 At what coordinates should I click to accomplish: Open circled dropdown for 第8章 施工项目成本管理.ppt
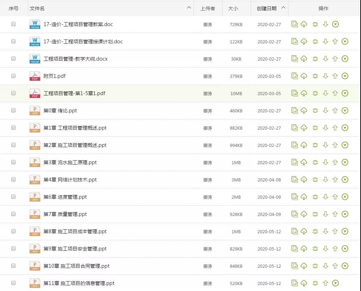click(345, 231)
